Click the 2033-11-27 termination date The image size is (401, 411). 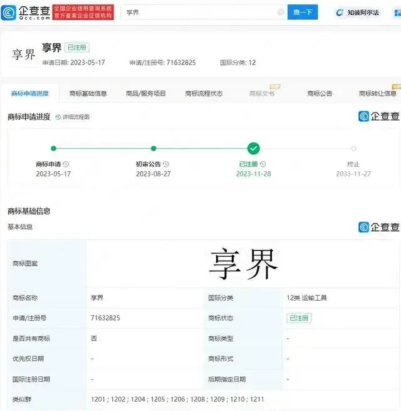[353, 174]
